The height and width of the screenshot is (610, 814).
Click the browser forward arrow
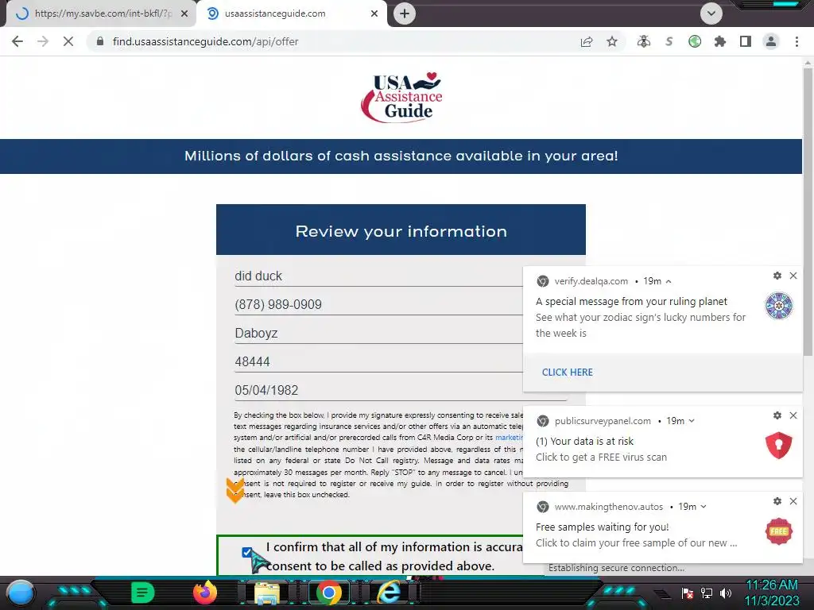point(43,41)
